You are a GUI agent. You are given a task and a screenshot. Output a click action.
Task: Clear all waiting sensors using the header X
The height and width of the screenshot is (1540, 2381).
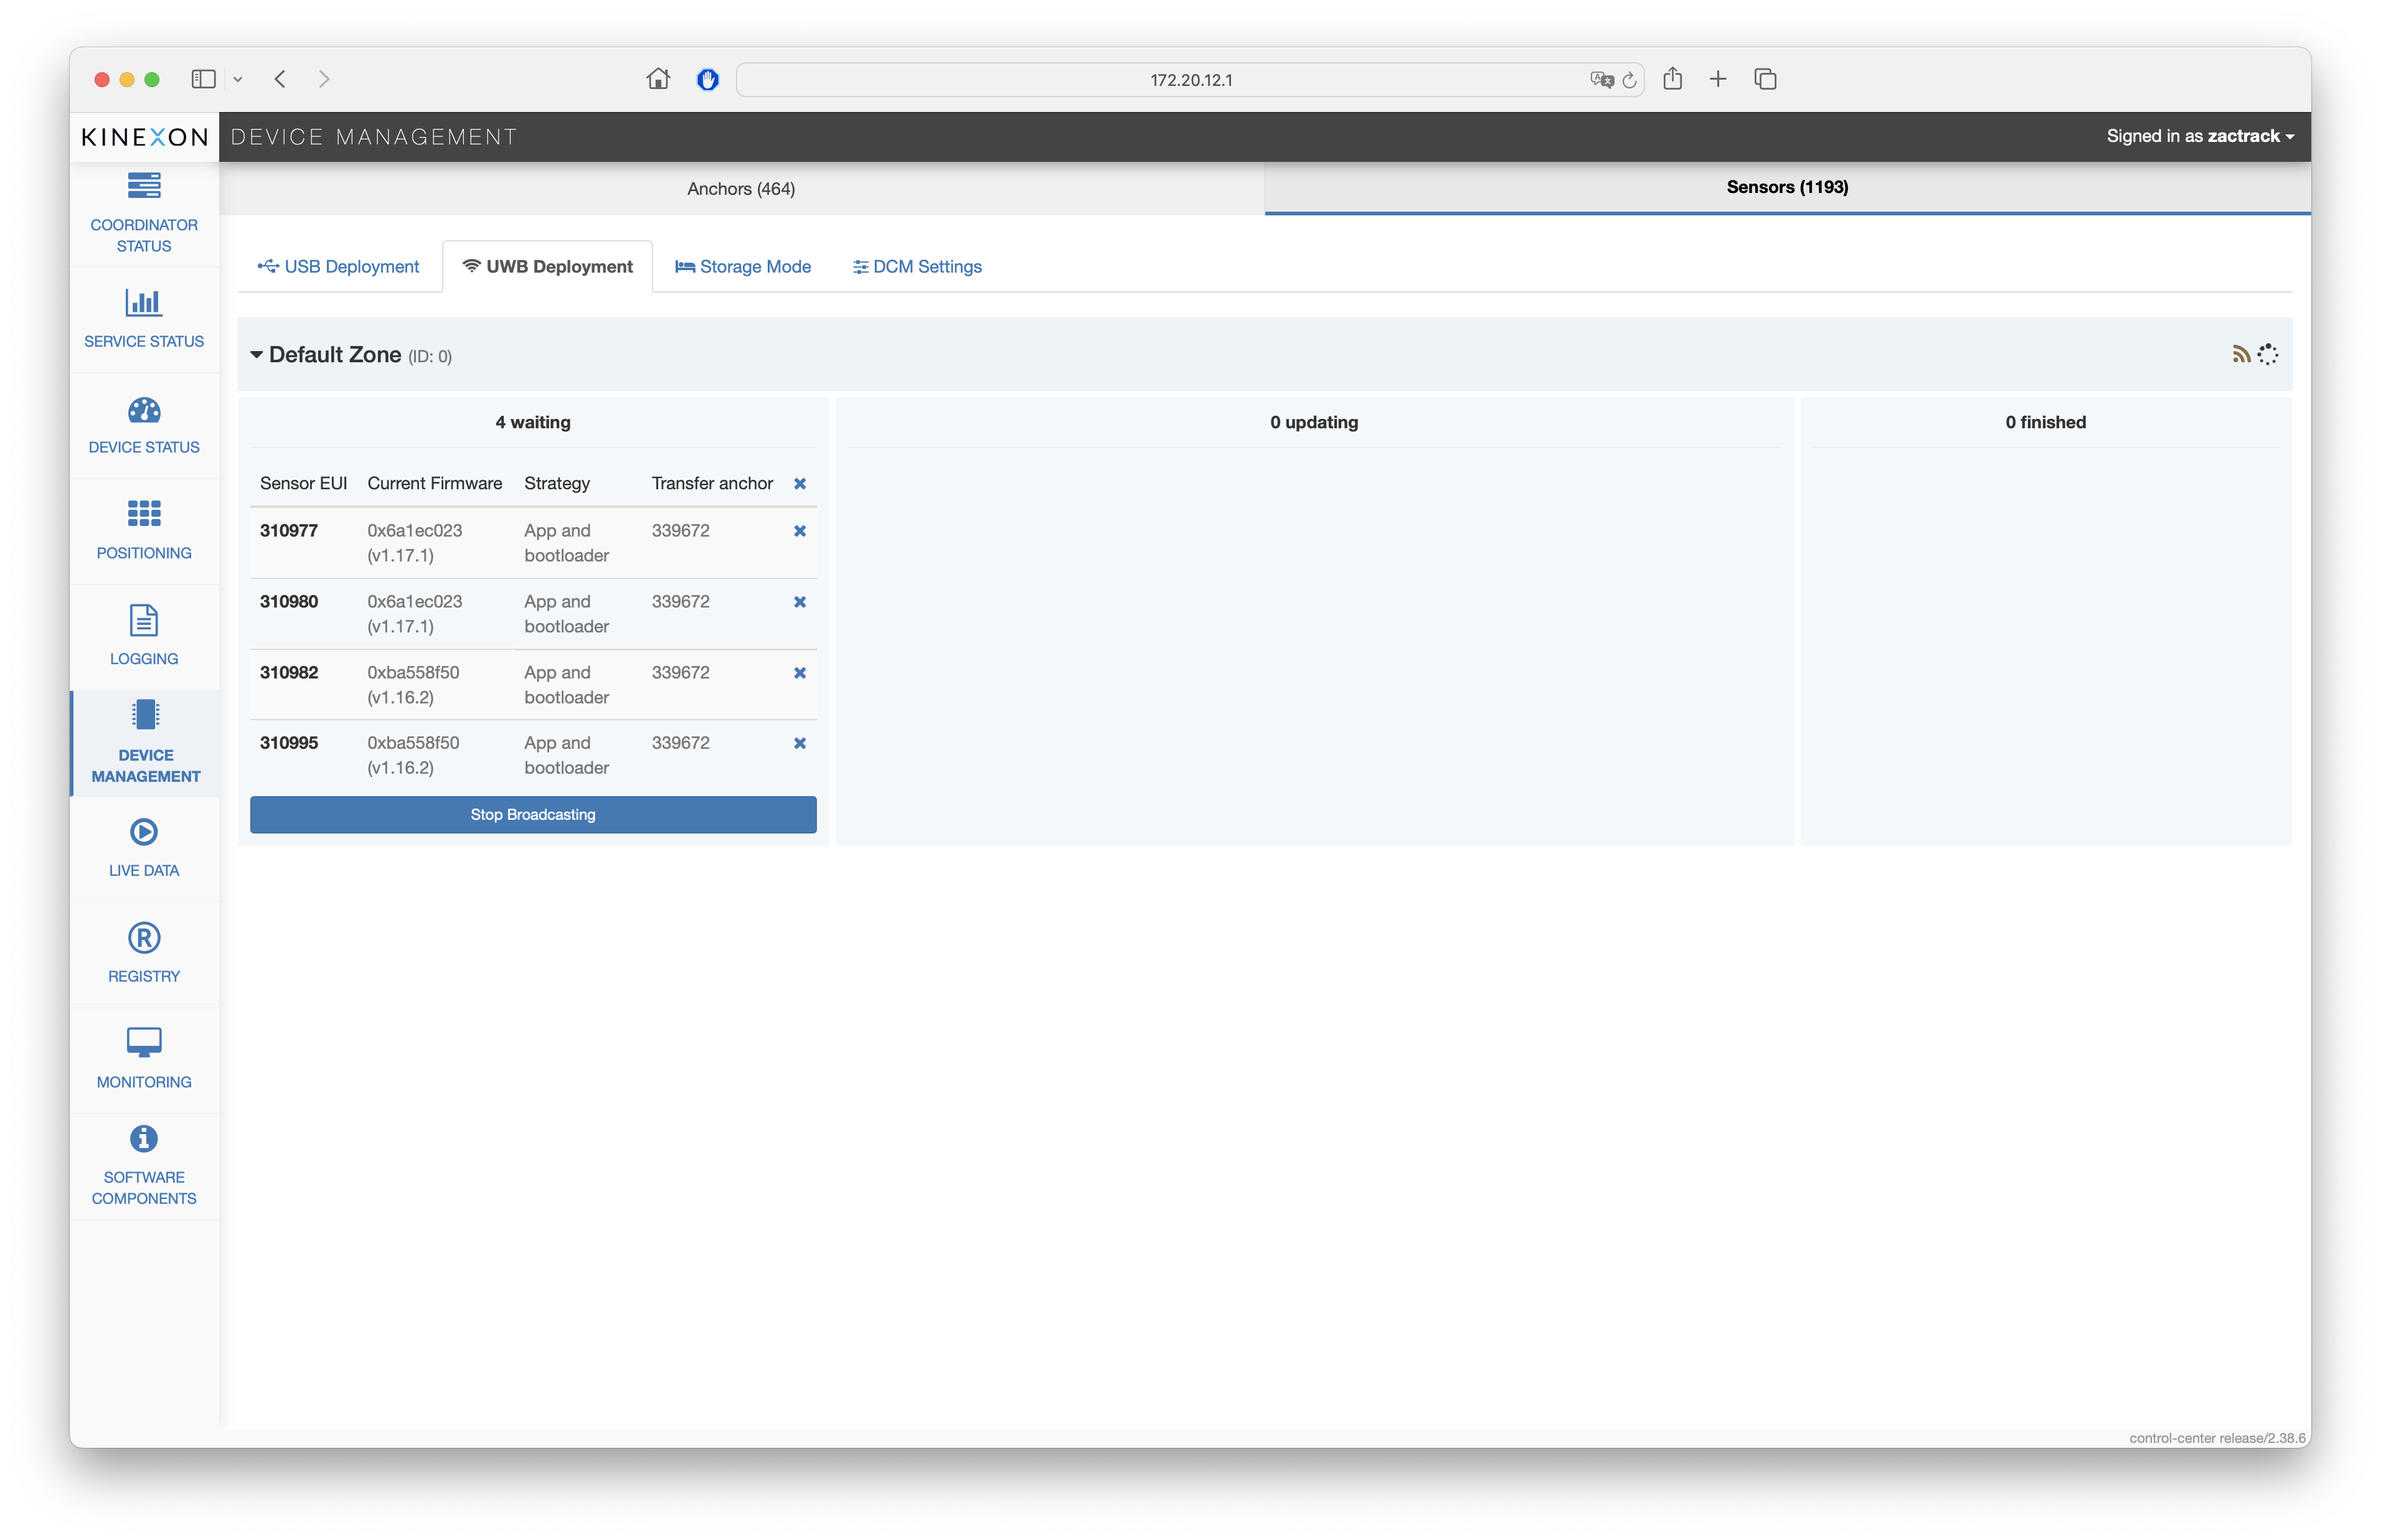pyautogui.click(x=800, y=484)
